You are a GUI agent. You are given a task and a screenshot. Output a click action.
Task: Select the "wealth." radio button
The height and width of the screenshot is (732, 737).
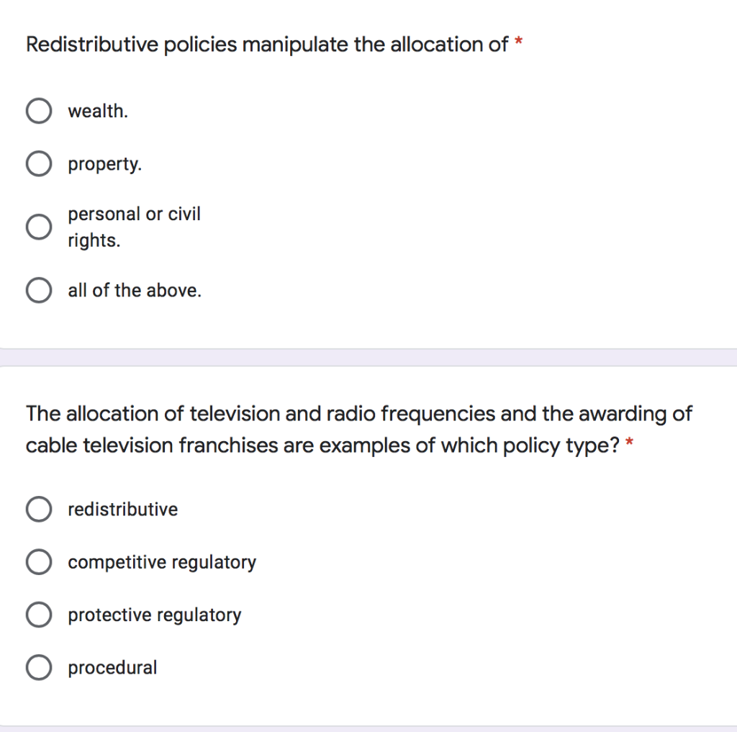tap(39, 110)
